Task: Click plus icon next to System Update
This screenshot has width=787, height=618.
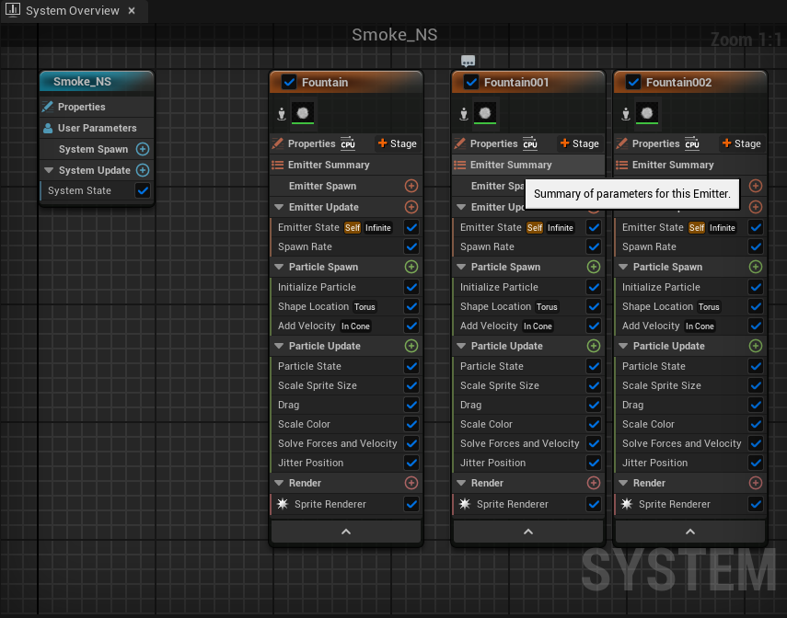Action: [143, 170]
